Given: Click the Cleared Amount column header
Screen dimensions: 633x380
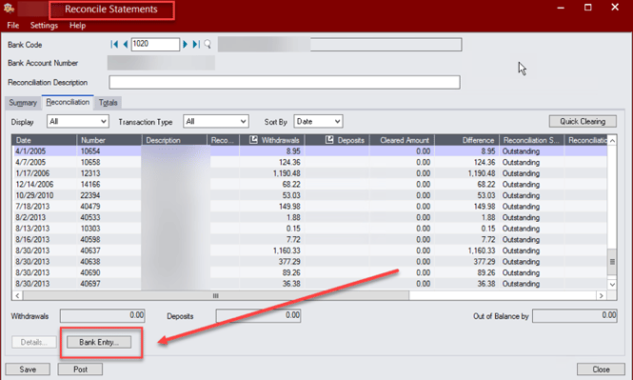Looking at the screenshot, I should click(x=402, y=140).
